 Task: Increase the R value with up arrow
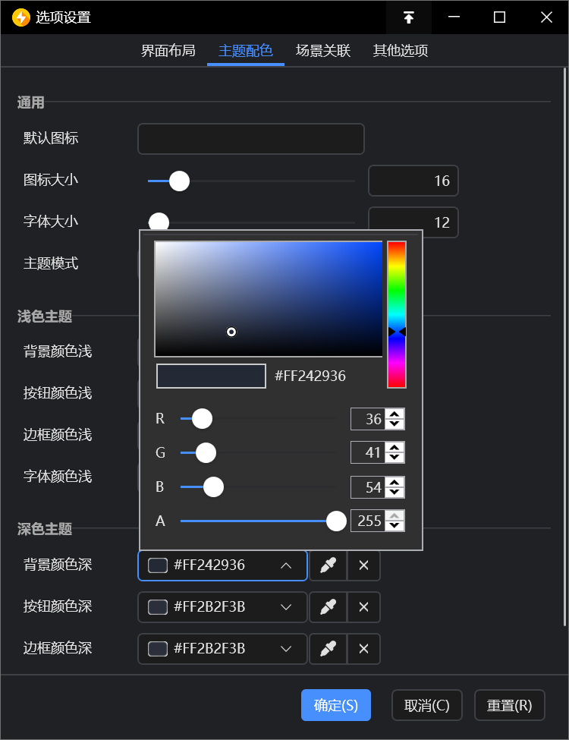click(x=395, y=414)
